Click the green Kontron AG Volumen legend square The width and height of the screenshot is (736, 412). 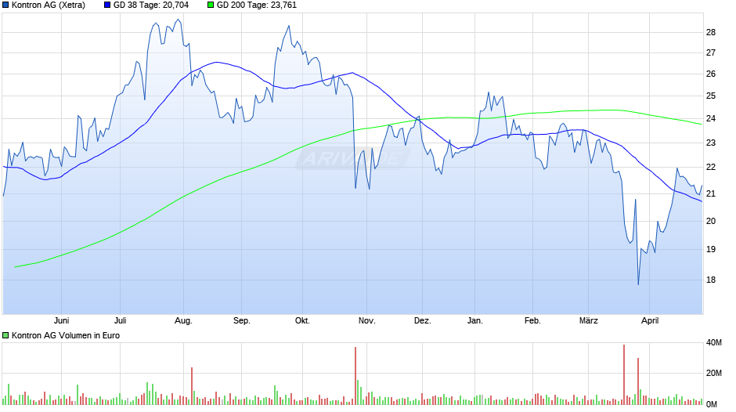tap(5, 335)
